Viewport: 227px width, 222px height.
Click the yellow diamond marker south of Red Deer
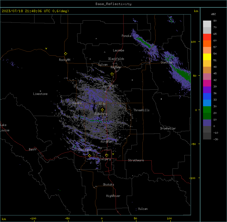112,74
